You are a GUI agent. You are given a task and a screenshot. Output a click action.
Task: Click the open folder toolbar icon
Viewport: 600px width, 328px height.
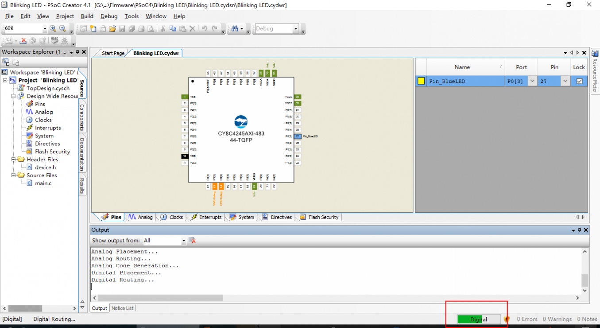112,29
